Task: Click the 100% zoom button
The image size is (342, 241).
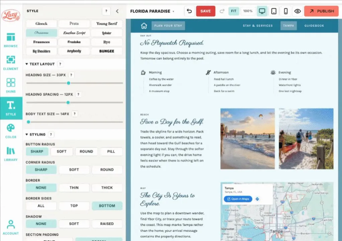Action: tap(248, 11)
